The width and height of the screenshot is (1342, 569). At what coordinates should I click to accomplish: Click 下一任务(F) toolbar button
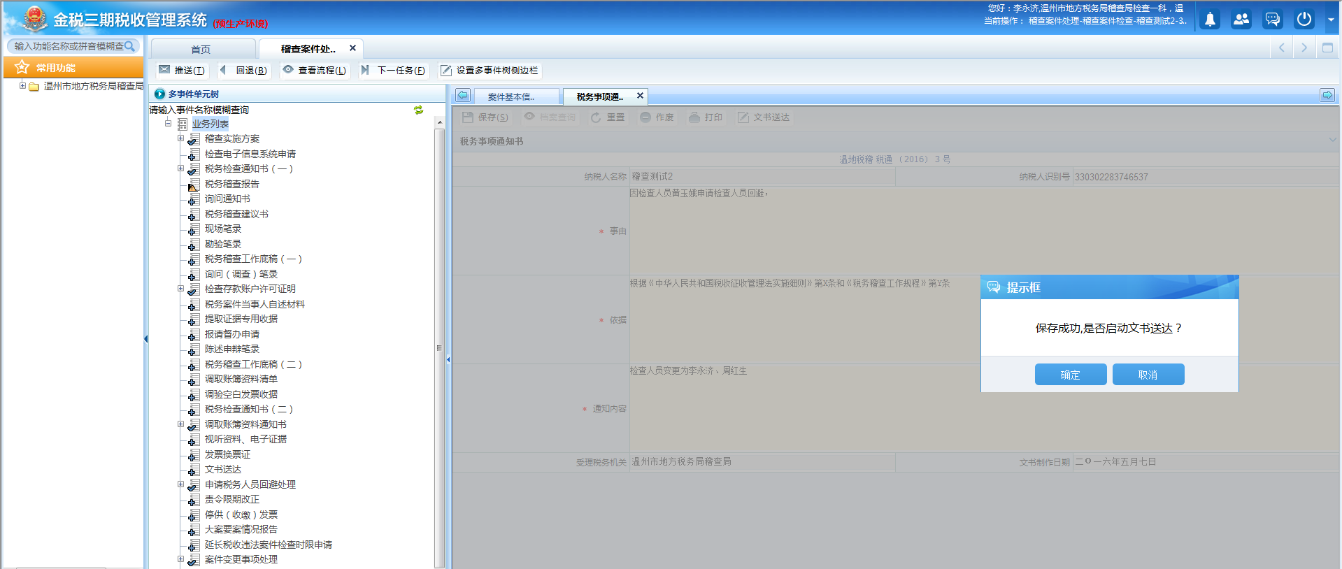(x=394, y=70)
